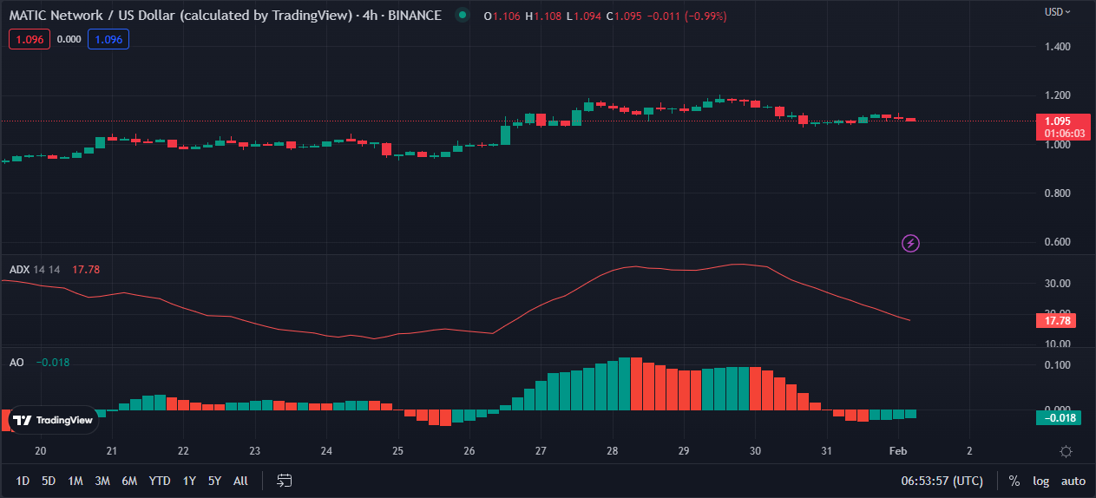Switch to the All time range
1096x498 pixels.
(240, 481)
